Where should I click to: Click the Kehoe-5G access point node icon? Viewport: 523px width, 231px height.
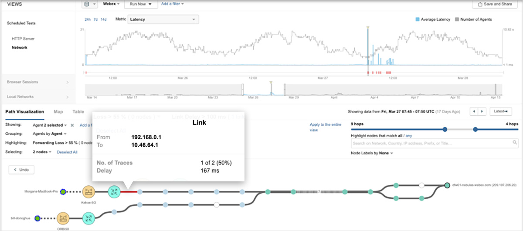point(89,191)
